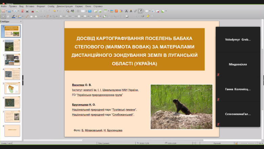This screenshot has height=149, width=264.
Task: Select the Line drawing tool
Action: coord(27,16)
